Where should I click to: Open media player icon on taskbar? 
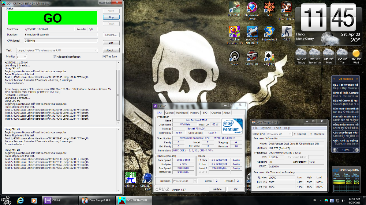click(34, 200)
